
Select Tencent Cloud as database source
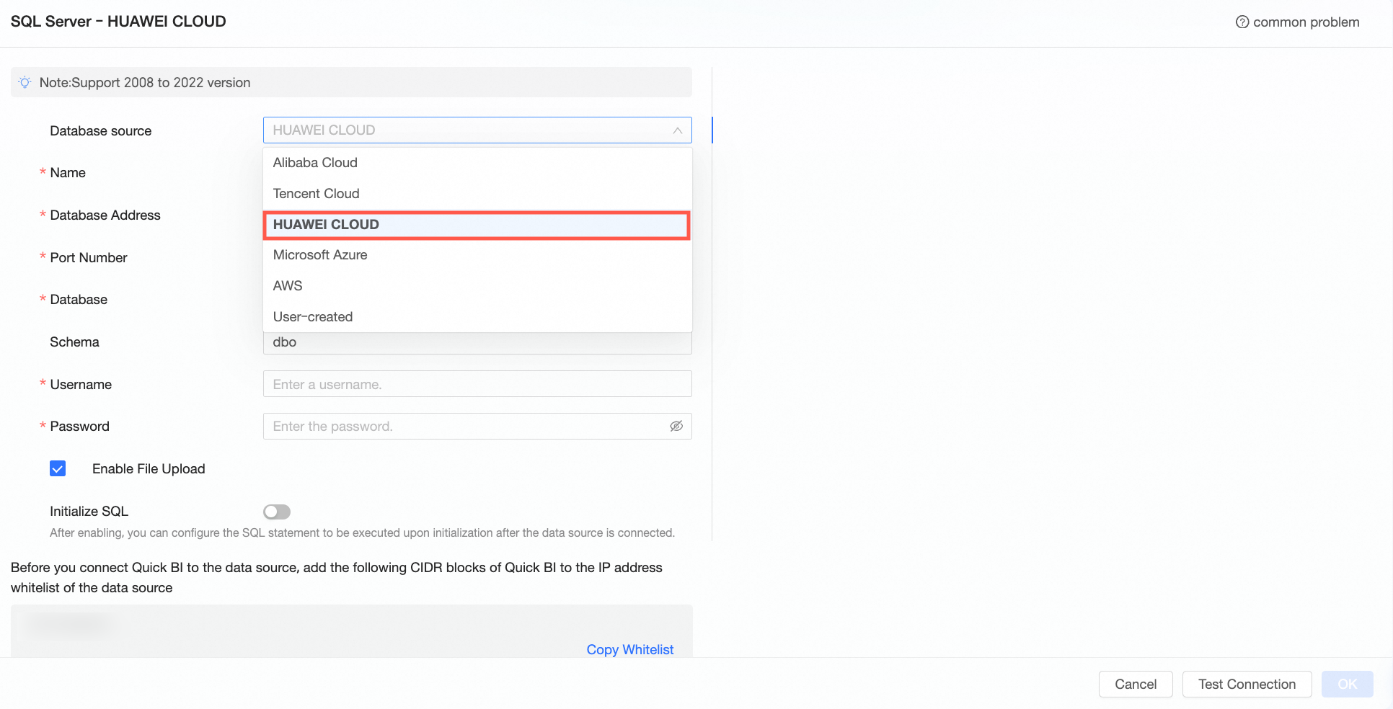pos(315,193)
